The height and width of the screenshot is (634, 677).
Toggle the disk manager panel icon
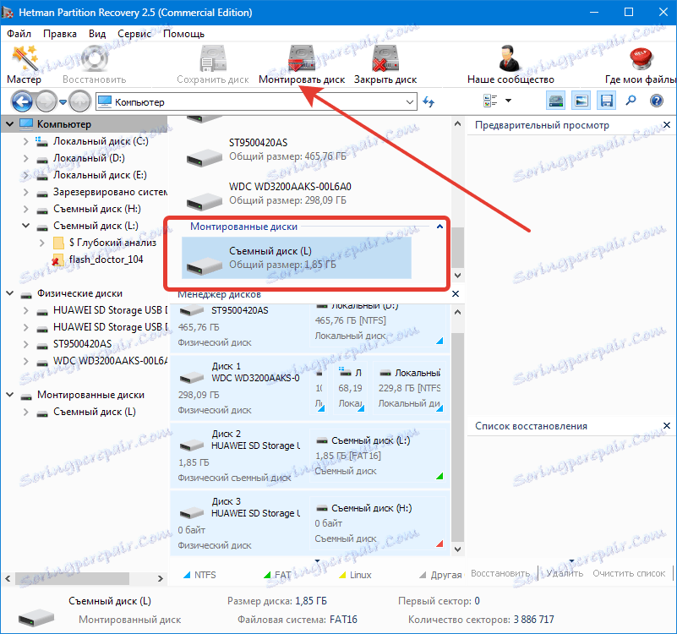pos(556,101)
